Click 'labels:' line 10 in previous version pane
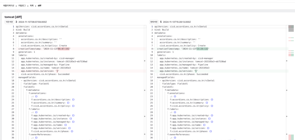The height and width of the screenshot is (140, 295). pos(23,55)
